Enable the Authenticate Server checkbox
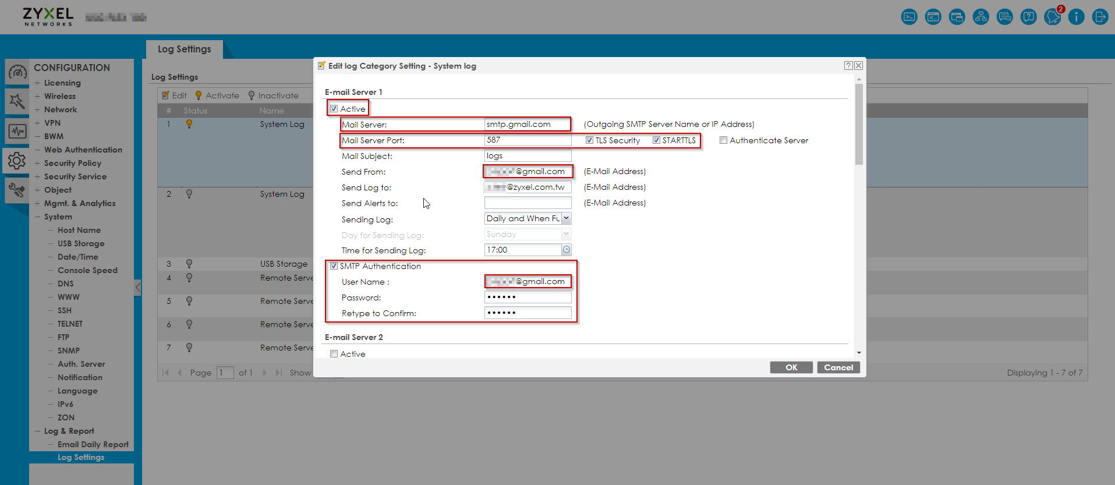1115x485 pixels. pos(723,140)
